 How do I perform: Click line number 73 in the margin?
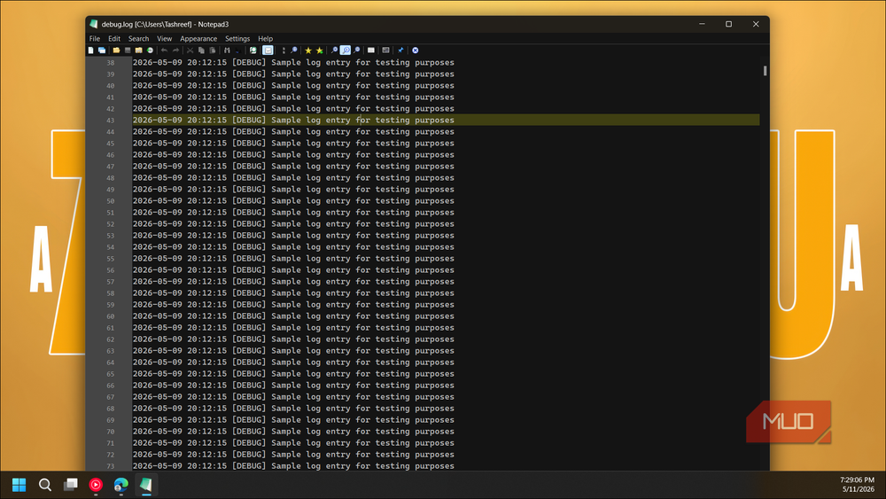click(110, 466)
